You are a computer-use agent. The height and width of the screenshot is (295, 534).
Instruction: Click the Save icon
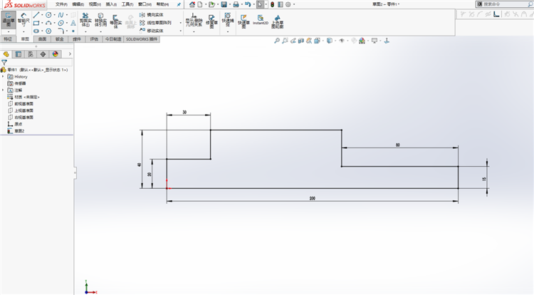pyautogui.click(x=224, y=4)
